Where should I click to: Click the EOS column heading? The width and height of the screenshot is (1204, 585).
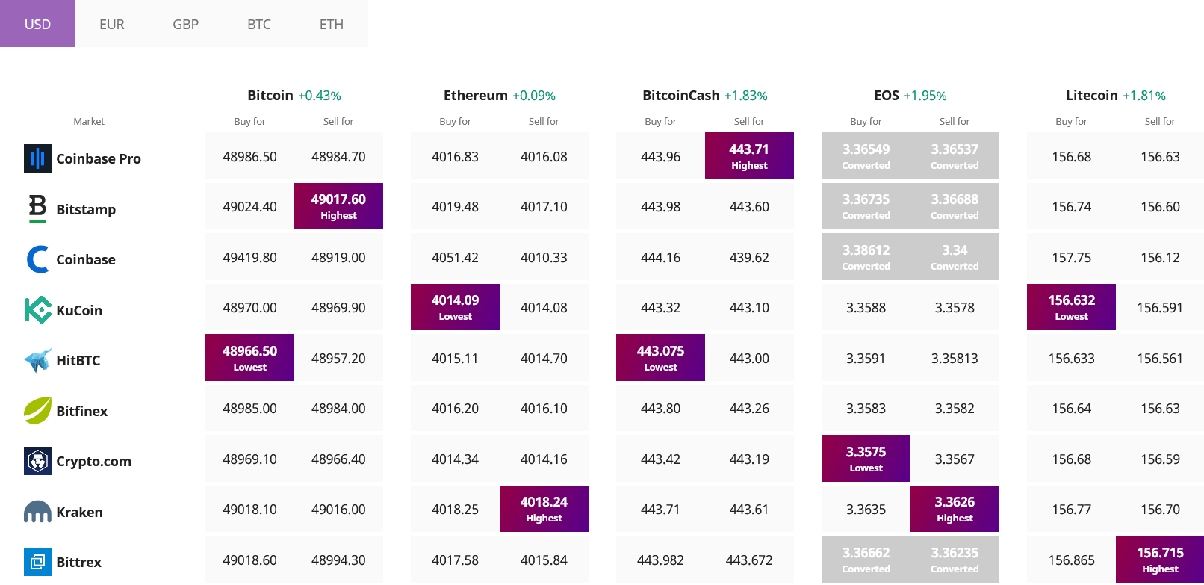(887, 95)
